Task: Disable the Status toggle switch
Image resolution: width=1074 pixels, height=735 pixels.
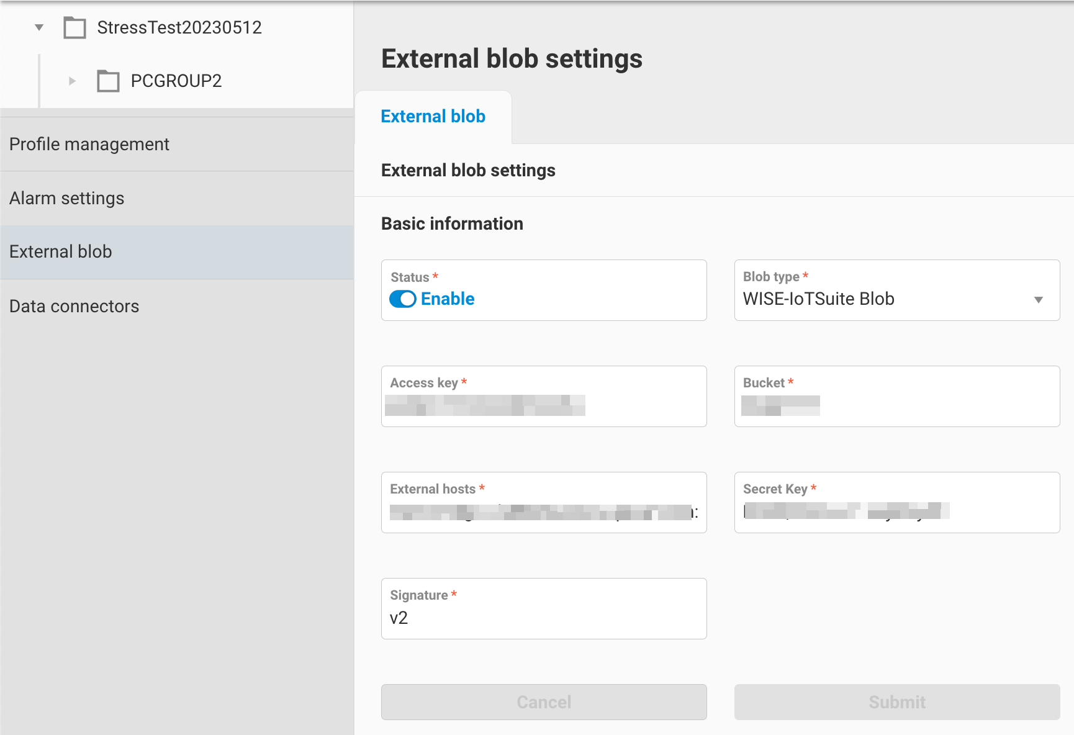Action: click(403, 299)
